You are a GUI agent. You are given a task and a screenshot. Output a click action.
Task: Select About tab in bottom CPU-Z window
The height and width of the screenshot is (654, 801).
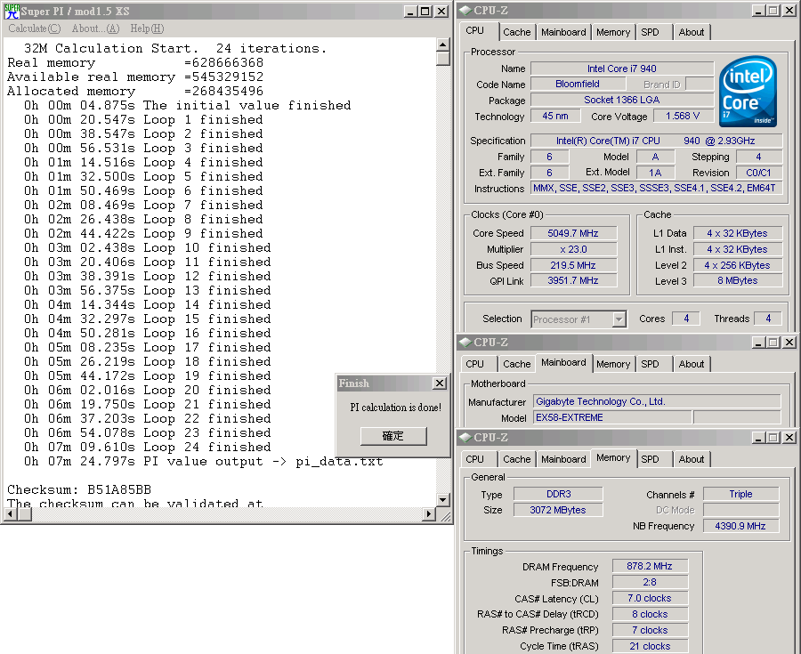coord(692,459)
